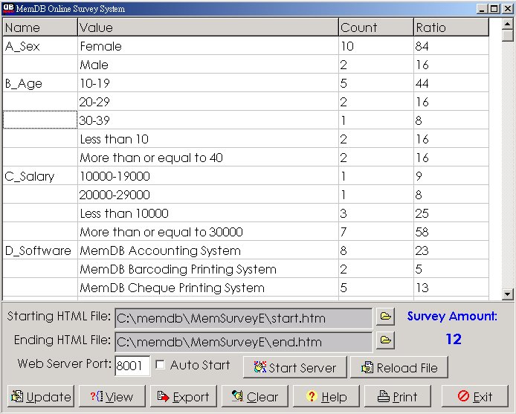The width and height of the screenshot is (516, 414).
Task: Click the Export button
Action: pyautogui.click(x=184, y=397)
